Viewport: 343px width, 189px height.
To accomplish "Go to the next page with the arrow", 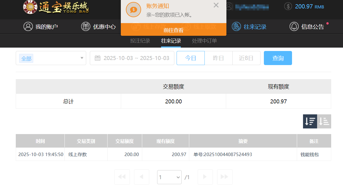I will point(205,177).
